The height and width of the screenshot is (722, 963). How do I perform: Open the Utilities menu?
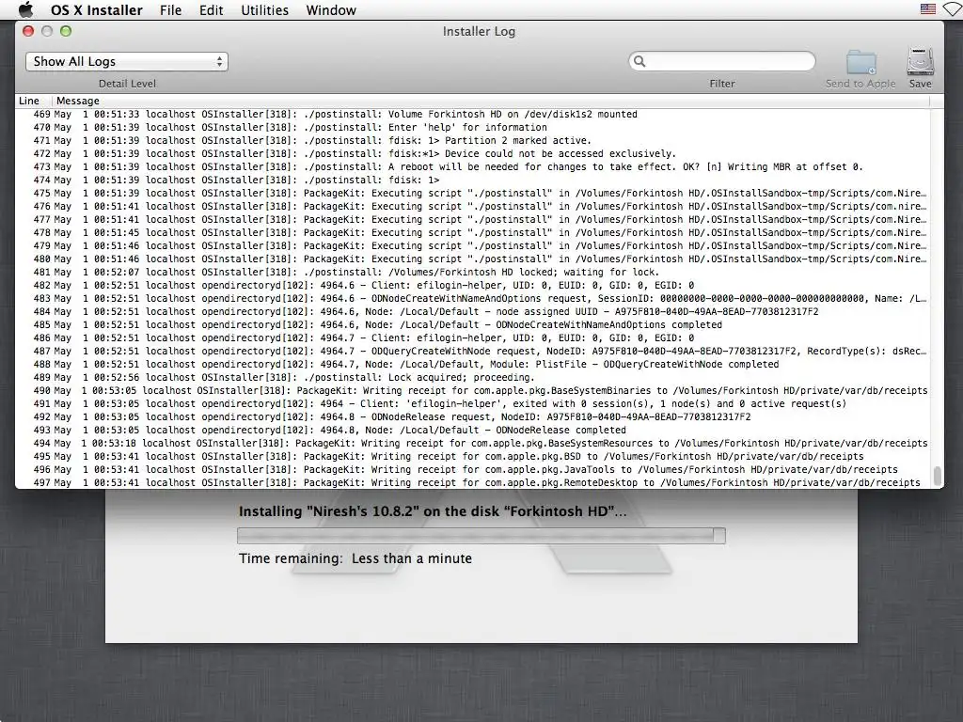[264, 10]
